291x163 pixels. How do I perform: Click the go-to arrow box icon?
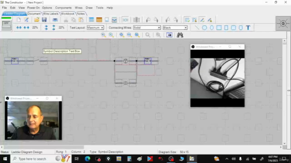(169, 35)
